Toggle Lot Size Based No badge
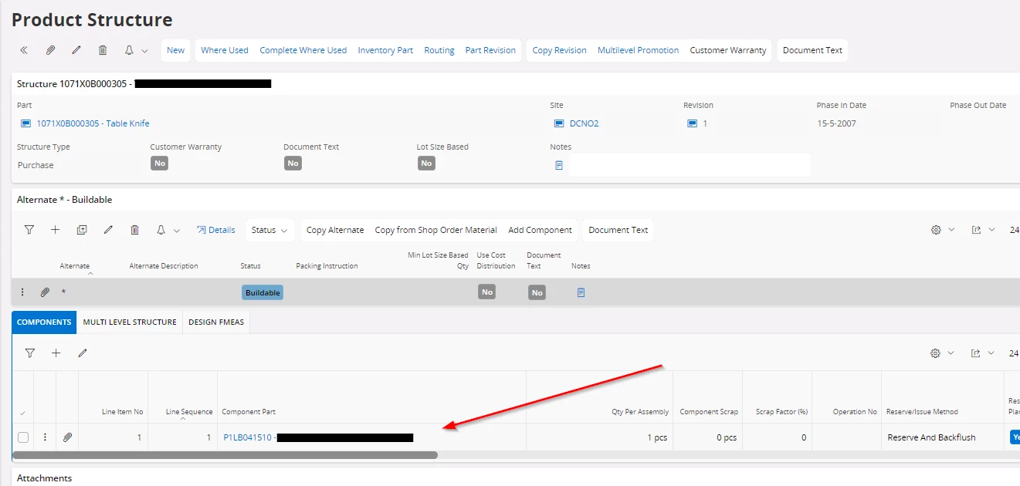The image size is (1020, 486). point(426,164)
